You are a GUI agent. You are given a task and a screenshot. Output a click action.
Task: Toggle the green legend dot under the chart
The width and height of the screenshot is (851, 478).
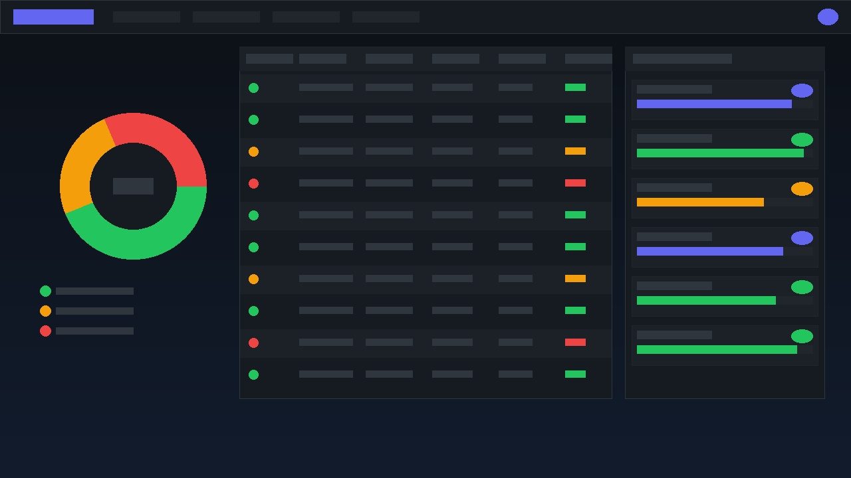click(x=45, y=291)
